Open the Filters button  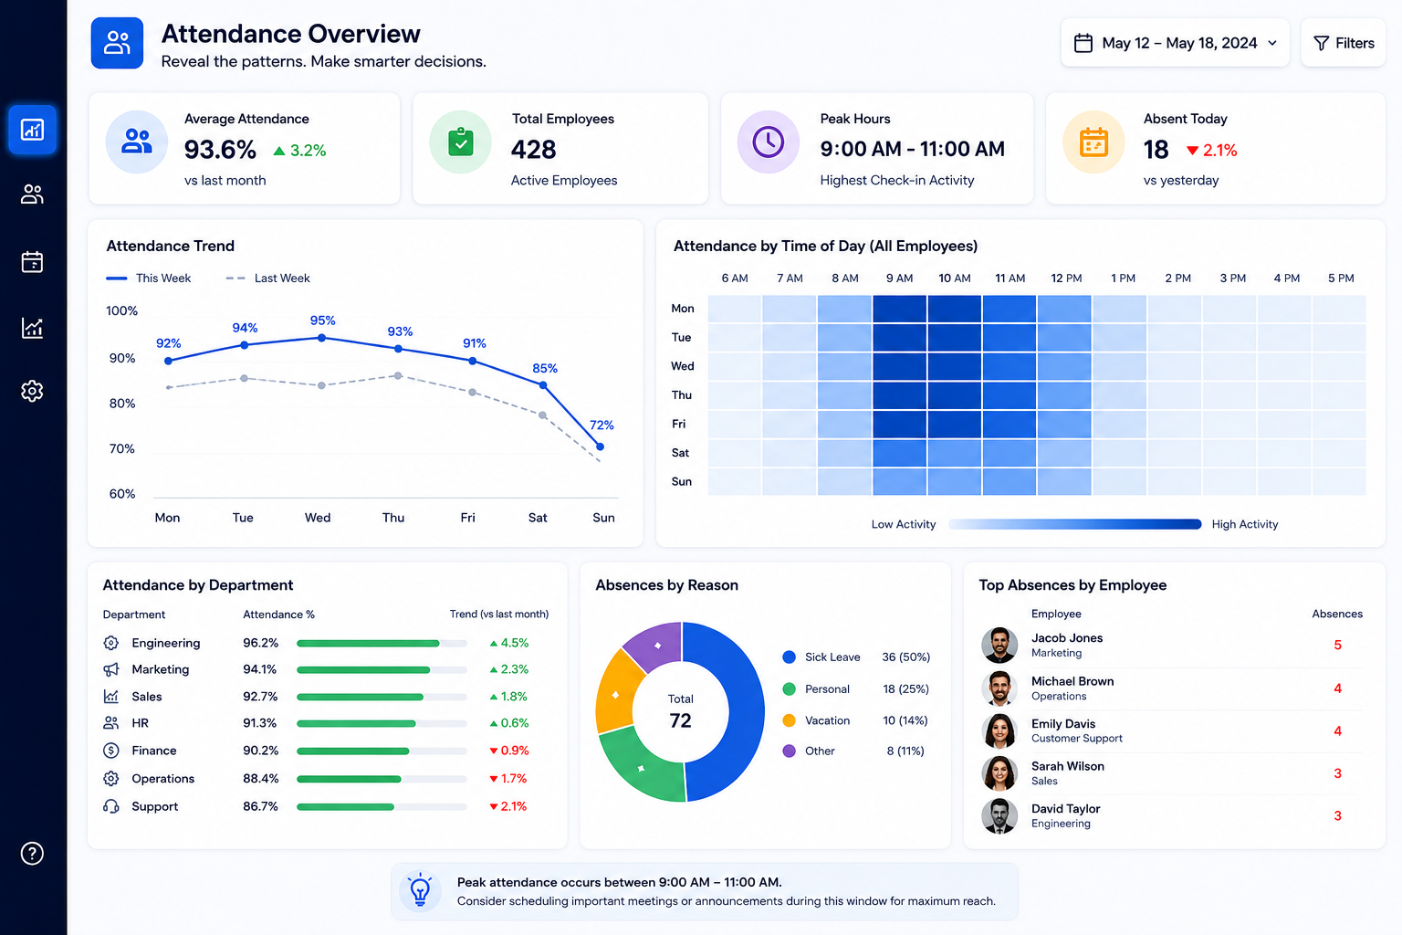1344,43
